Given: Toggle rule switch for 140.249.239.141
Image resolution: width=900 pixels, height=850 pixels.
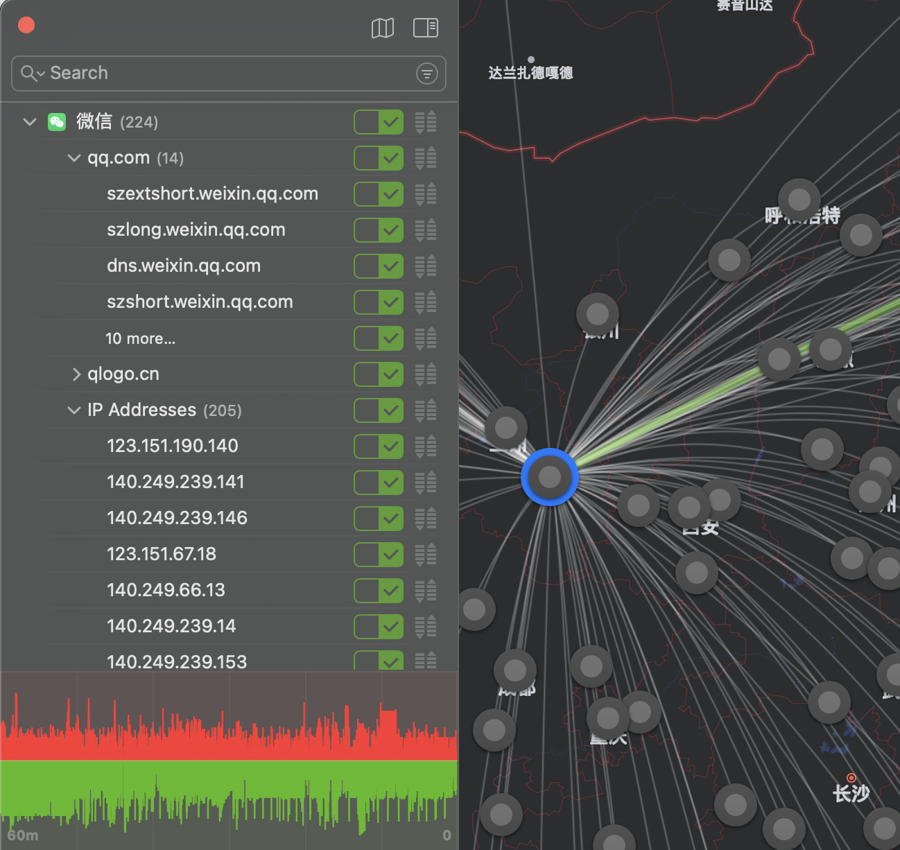Looking at the screenshot, I should [379, 483].
